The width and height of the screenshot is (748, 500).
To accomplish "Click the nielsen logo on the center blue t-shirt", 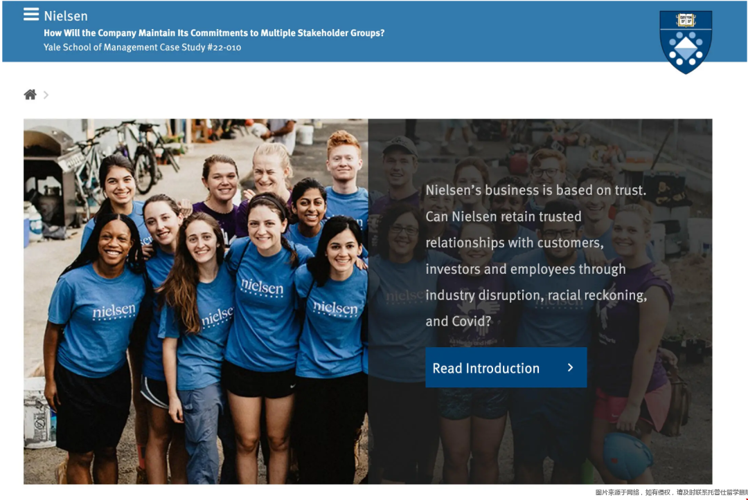I will pyautogui.click(x=262, y=288).
